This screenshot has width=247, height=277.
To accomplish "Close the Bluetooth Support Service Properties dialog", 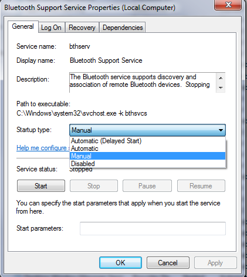I will point(228,5).
